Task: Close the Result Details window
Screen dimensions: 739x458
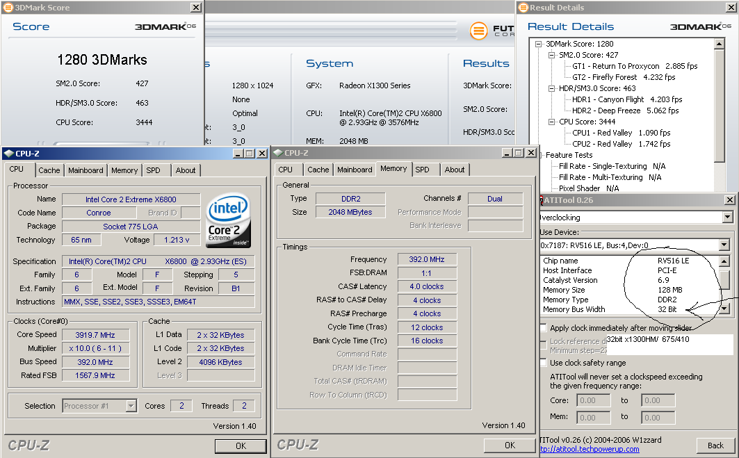Action: coord(731,8)
